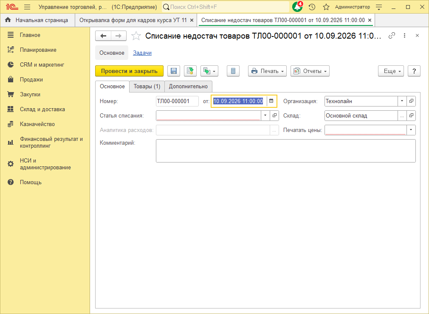
Task: Open Склад и доставка section
Action: click(42, 109)
